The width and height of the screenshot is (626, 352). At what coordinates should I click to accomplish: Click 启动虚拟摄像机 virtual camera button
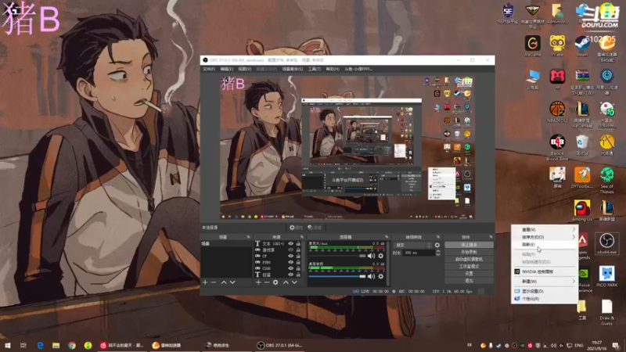tap(469, 259)
